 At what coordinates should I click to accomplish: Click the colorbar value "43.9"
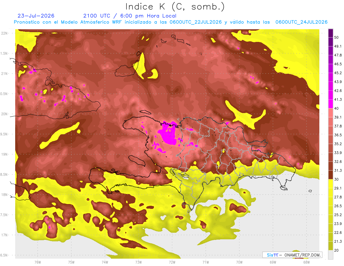pyautogui.click(x=338, y=82)
